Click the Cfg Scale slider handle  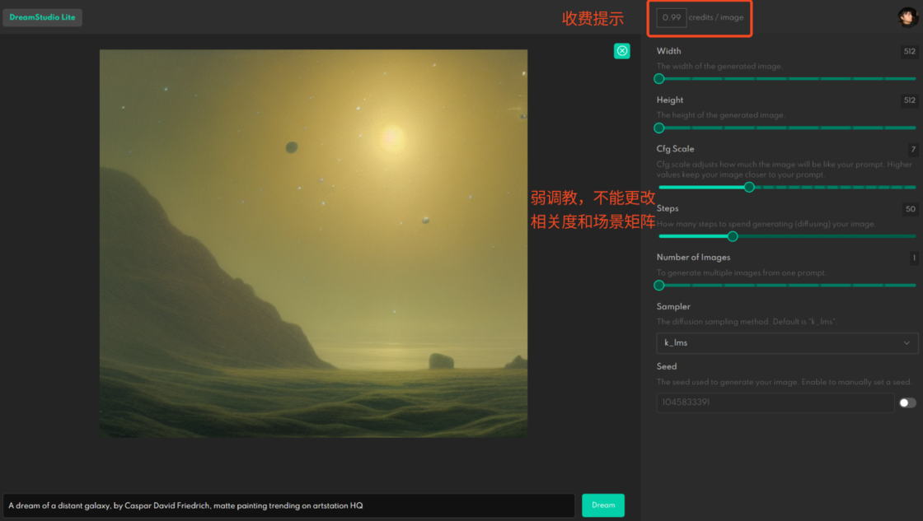[x=749, y=187]
